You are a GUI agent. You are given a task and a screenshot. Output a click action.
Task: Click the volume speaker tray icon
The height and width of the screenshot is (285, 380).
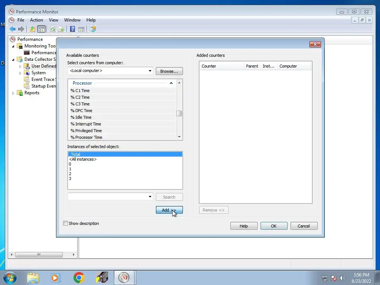click(343, 278)
